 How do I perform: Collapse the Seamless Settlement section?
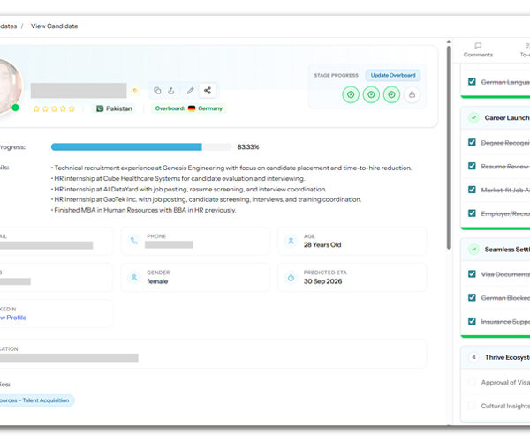pos(496,250)
